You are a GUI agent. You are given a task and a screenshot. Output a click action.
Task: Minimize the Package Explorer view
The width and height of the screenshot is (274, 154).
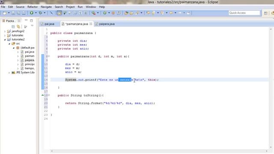(26, 20)
